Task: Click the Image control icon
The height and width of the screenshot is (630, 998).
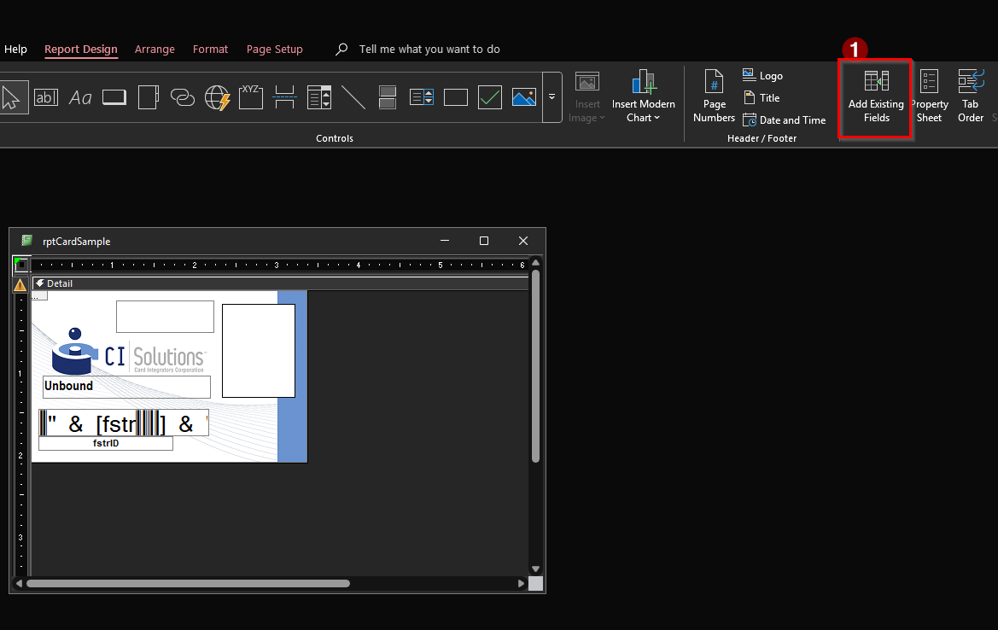Action: [x=524, y=97]
